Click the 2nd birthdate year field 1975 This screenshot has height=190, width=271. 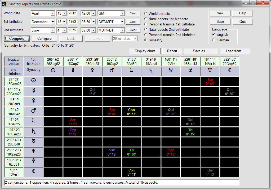(x=73, y=30)
